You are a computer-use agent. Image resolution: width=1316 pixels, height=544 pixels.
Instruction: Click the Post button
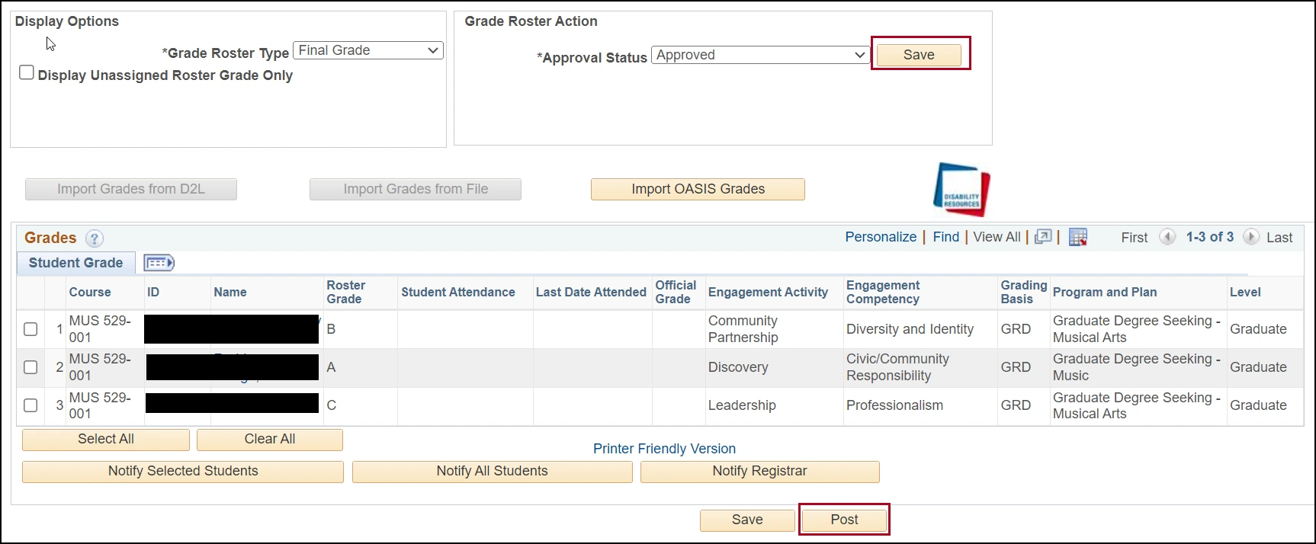pos(844,520)
